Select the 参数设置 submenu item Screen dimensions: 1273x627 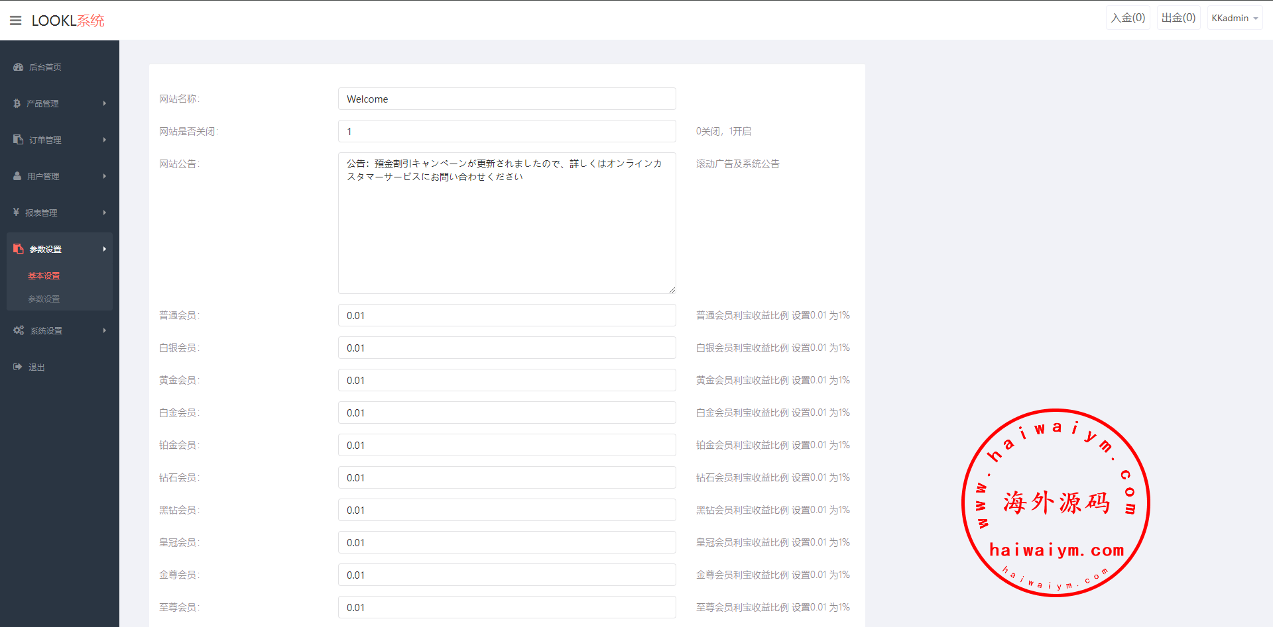tap(44, 299)
